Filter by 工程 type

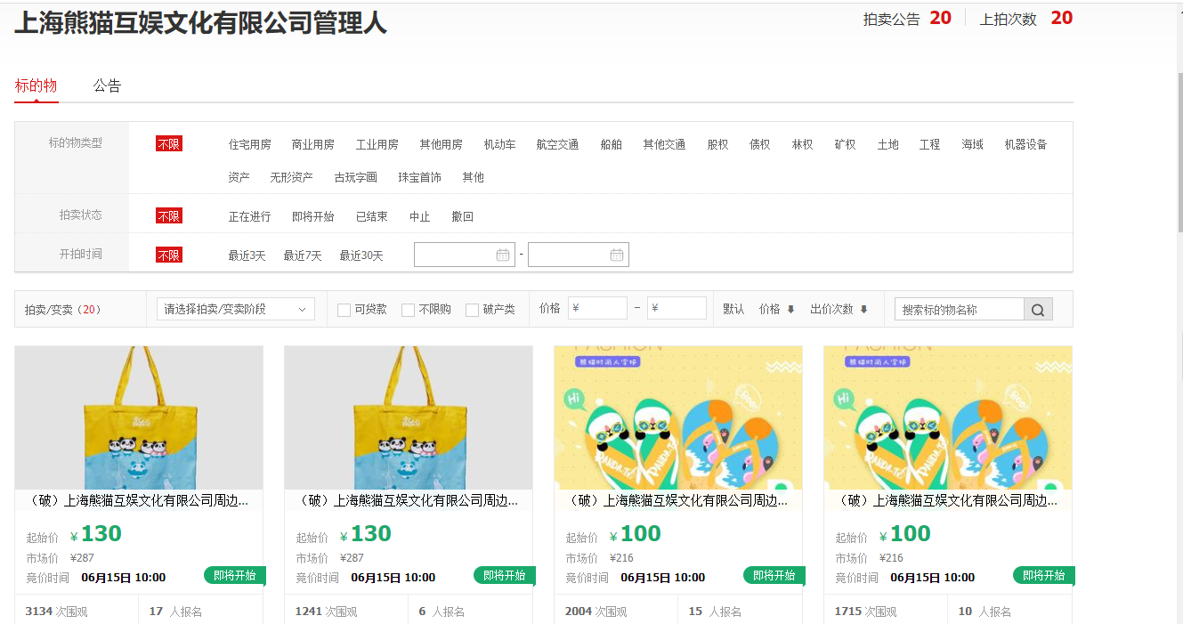(x=930, y=144)
